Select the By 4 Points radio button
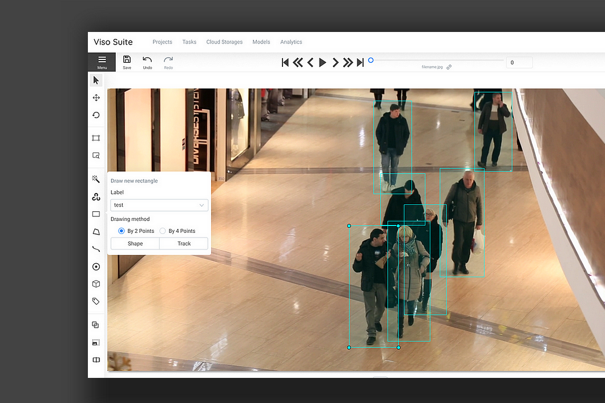Screen dimensions: 605x403 (x=163, y=231)
